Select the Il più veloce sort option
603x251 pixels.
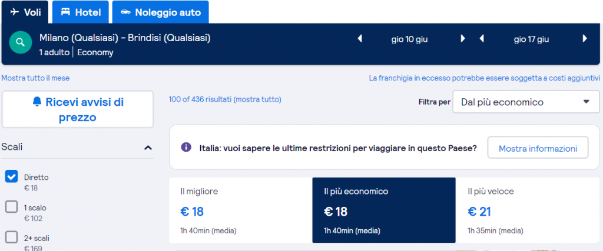(x=528, y=210)
